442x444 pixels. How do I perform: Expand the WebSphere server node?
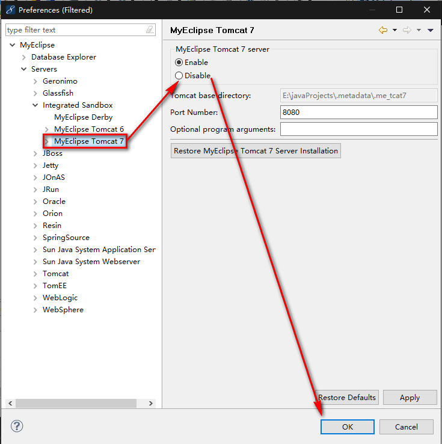[x=35, y=310]
